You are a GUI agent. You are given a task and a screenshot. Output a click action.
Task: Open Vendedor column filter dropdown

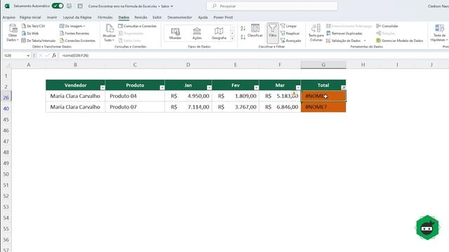coord(102,87)
